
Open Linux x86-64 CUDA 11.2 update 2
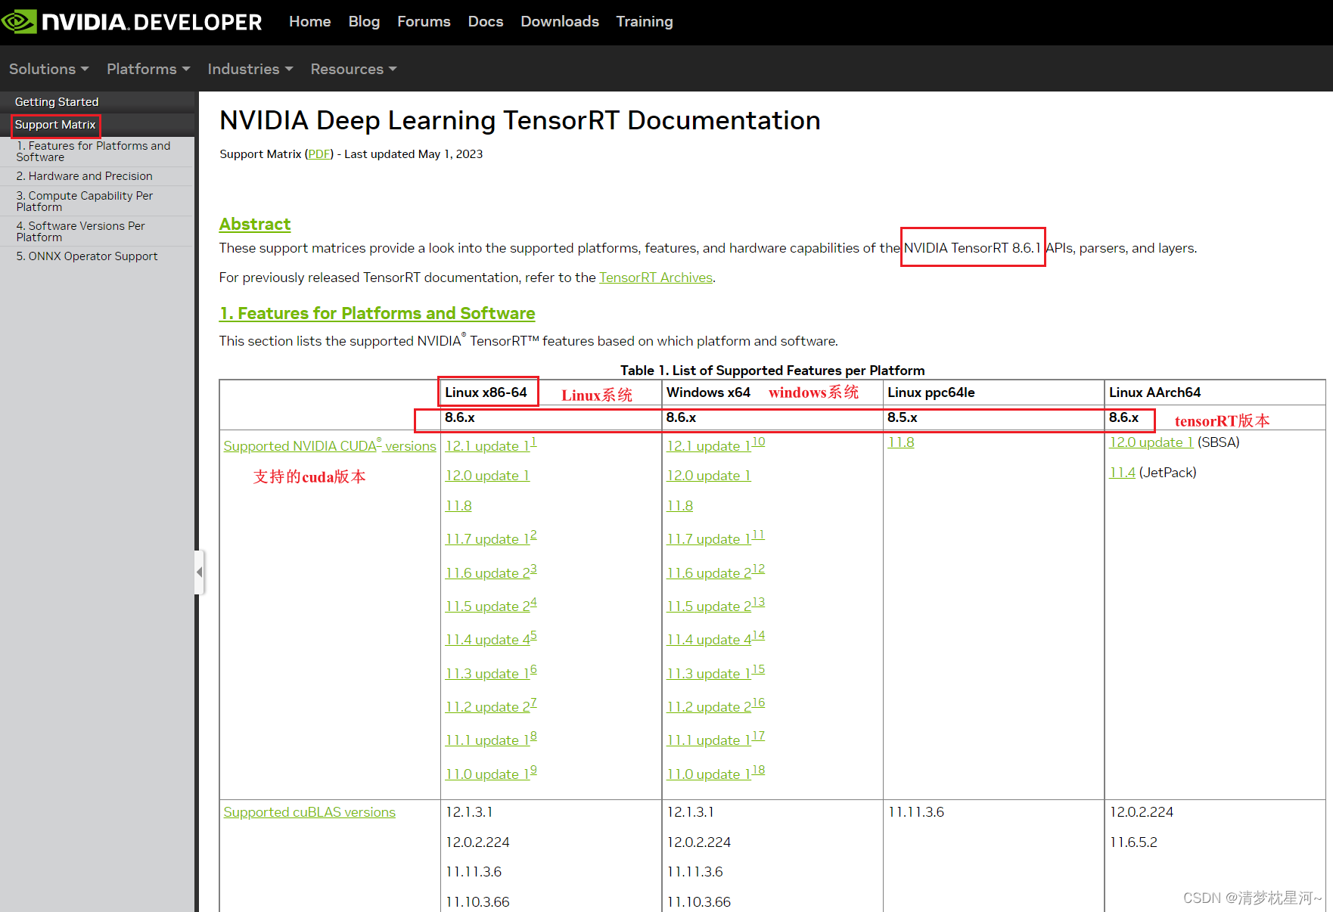(487, 707)
